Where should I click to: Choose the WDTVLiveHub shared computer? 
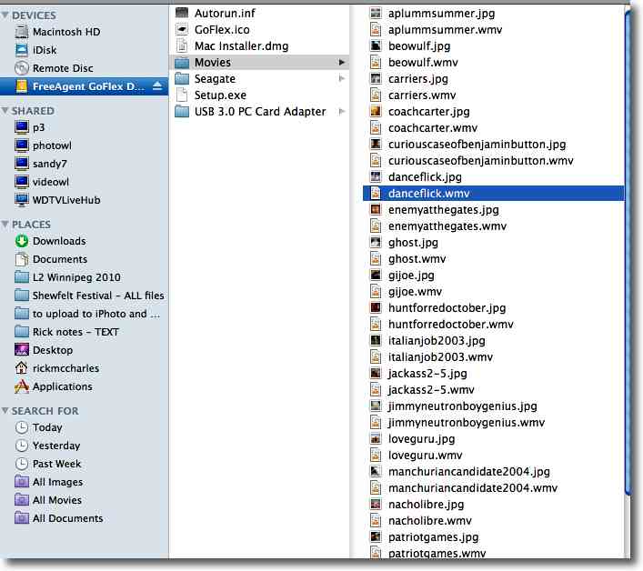pos(65,200)
